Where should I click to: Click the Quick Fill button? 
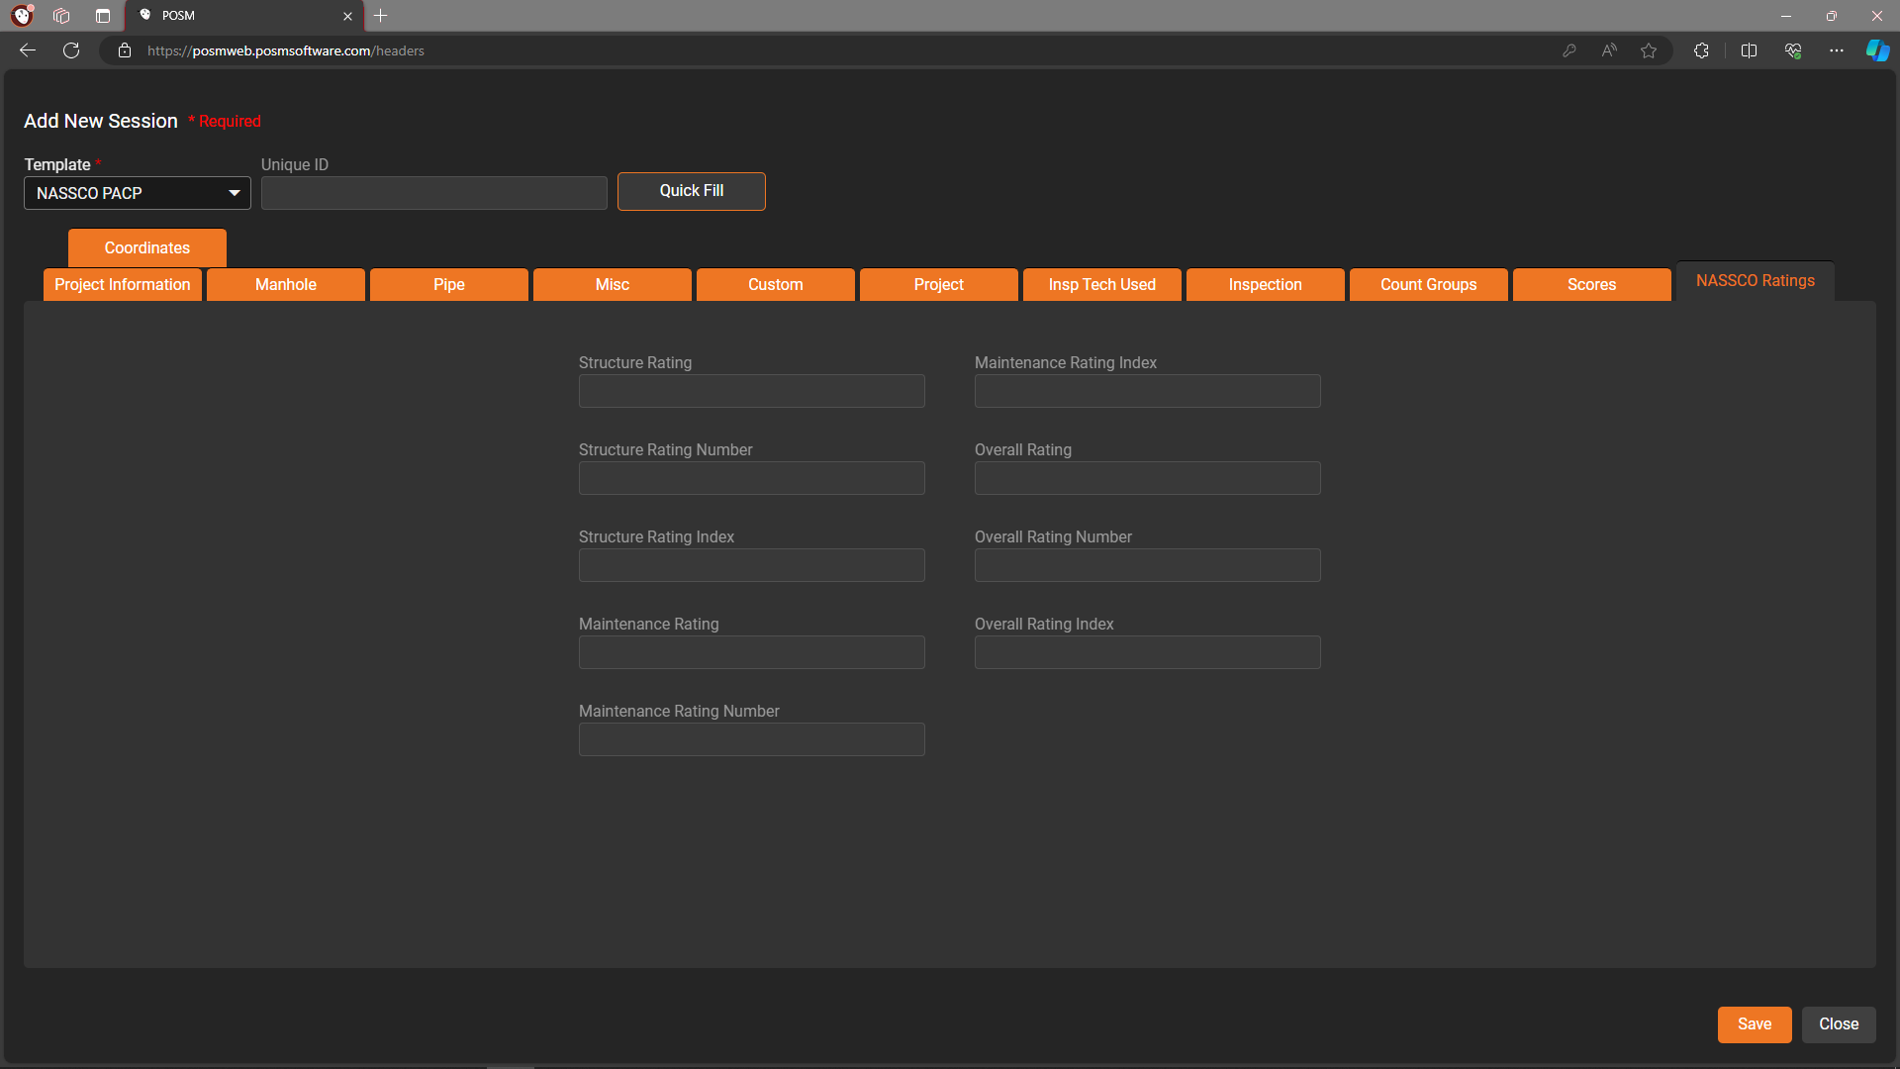pos(692,191)
